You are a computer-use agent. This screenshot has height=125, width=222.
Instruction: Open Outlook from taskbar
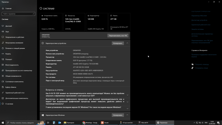pos(60,123)
